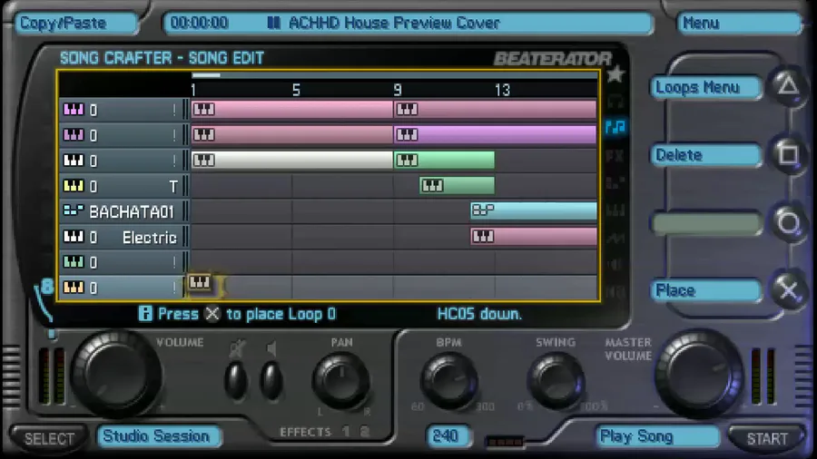Switch to Studio Session
This screenshot has width=817, height=459.
click(159, 436)
